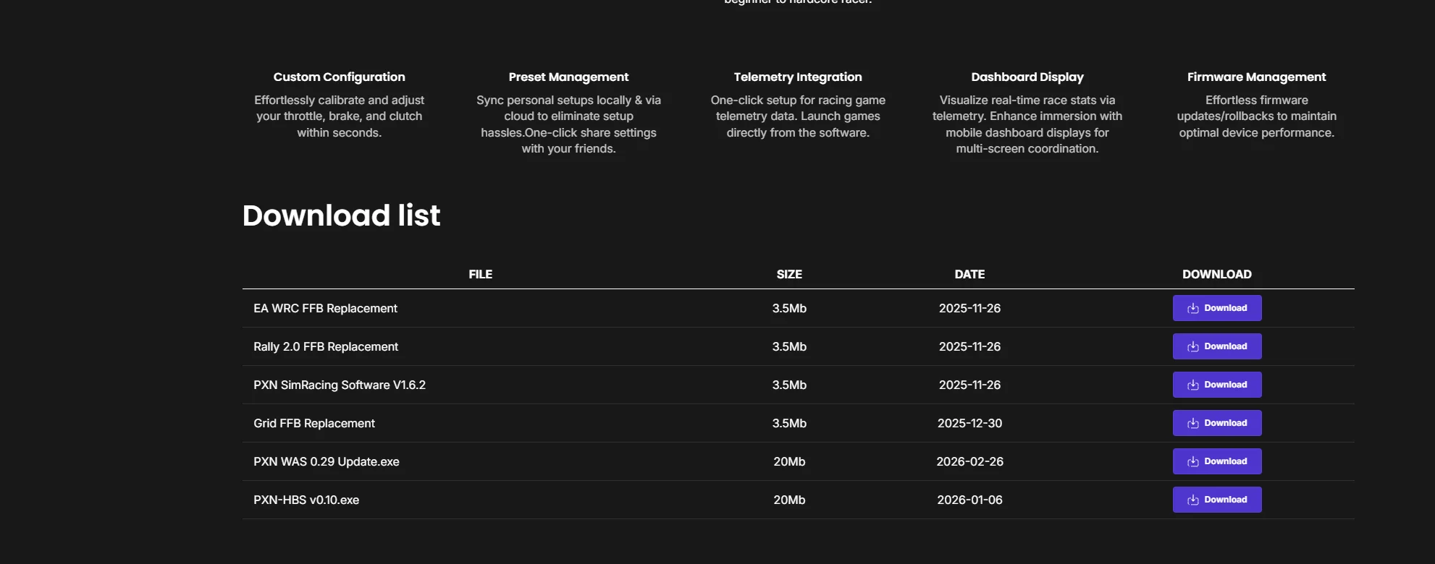This screenshot has width=1435, height=564.
Task: Download the EA WRC FFB Replacement file
Action: 1217,308
